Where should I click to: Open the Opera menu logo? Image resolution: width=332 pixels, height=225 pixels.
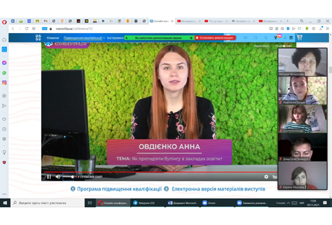coord(4,22)
